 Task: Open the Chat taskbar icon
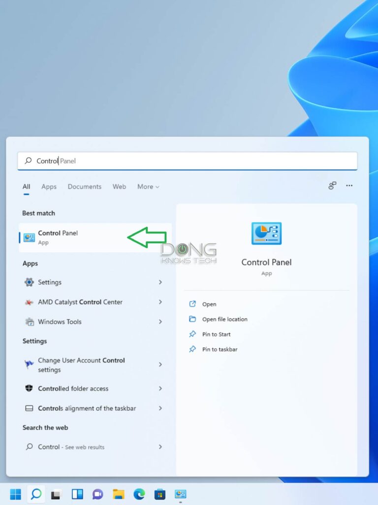tap(98, 494)
